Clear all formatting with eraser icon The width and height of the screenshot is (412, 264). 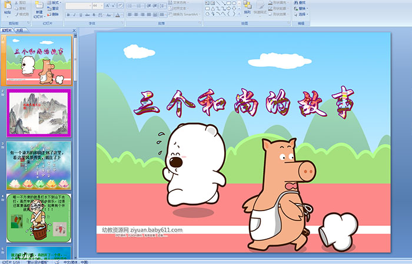click(x=120, y=5)
